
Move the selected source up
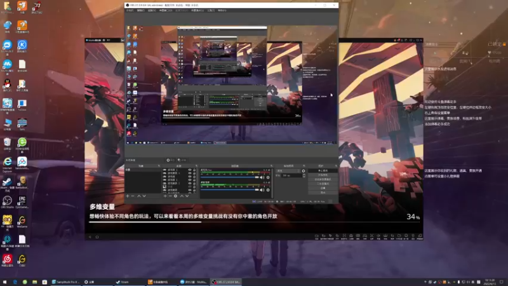(x=182, y=196)
